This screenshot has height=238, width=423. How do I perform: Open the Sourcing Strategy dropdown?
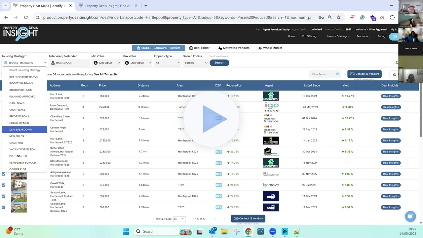point(24,63)
